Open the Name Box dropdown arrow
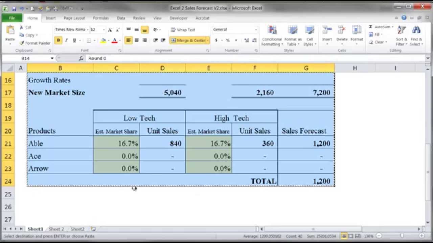The image size is (433, 243). tap(52, 58)
